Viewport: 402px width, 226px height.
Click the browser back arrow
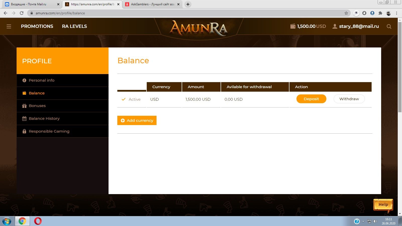[6, 13]
